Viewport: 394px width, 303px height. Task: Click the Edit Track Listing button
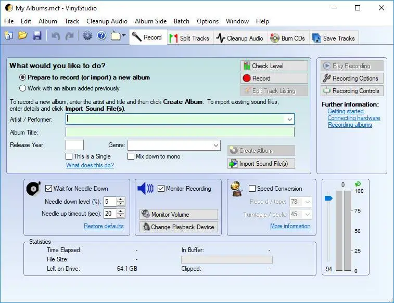point(274,91)
